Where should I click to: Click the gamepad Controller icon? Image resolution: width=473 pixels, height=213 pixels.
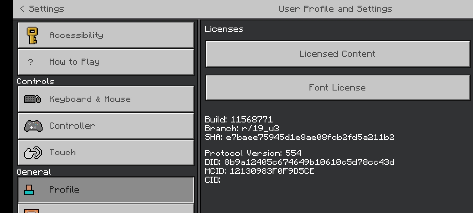click(33, 126)
